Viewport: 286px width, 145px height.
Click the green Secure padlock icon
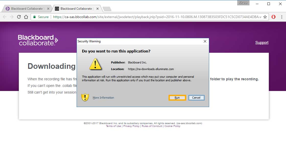[34, 17]
